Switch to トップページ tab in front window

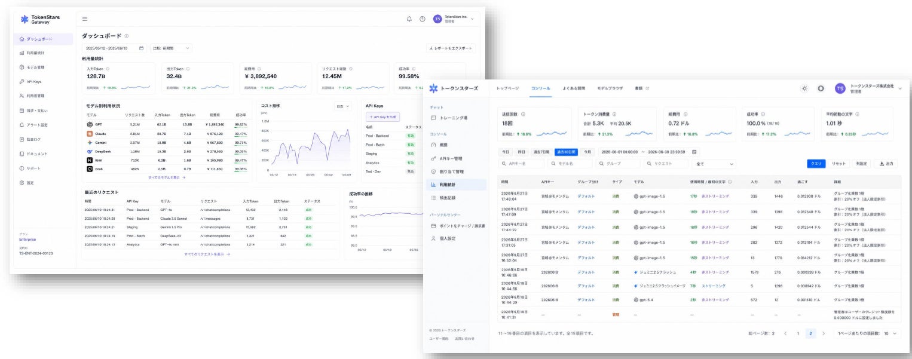pyautogui.click(x=509, y=88)
